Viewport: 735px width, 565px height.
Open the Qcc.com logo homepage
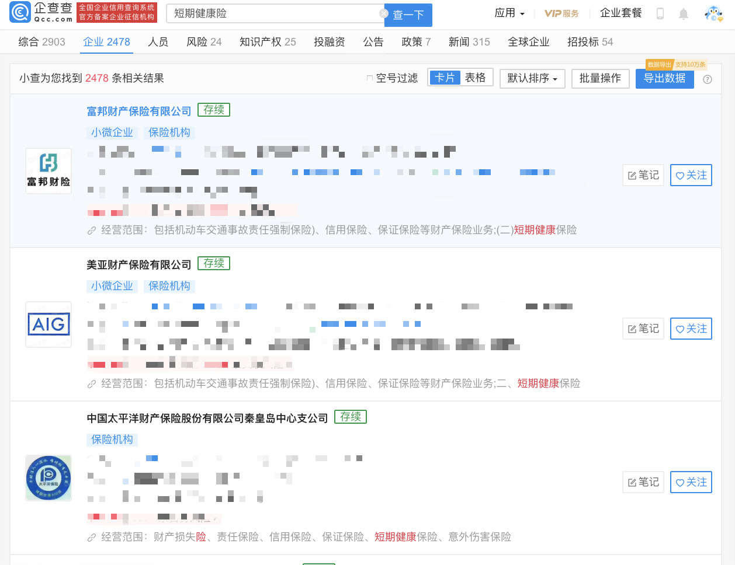tap(41, 12)
